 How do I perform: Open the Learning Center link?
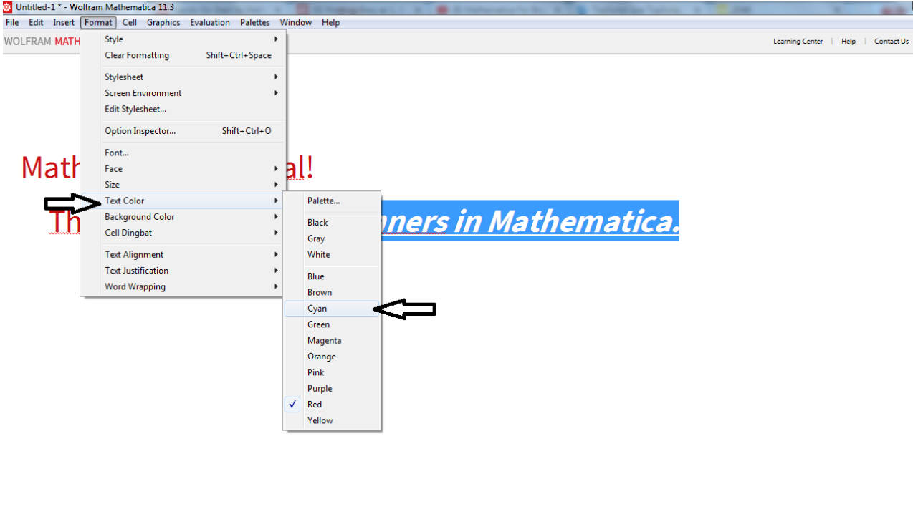(798, 41)
